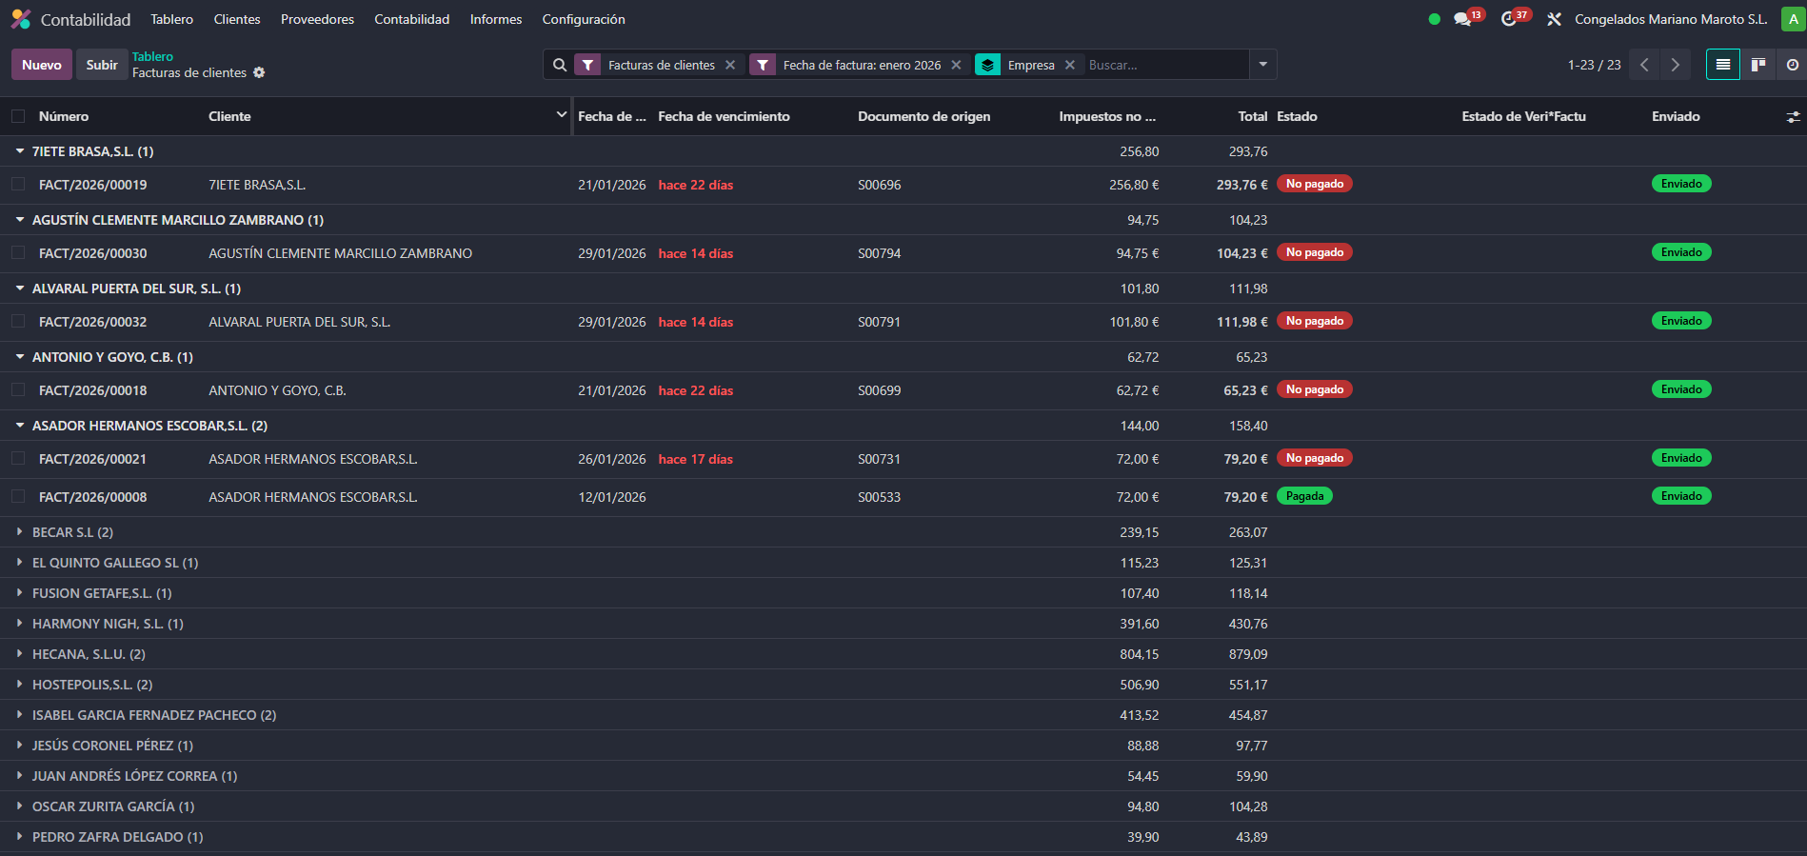Go to next page arrow

point(1675,65)
